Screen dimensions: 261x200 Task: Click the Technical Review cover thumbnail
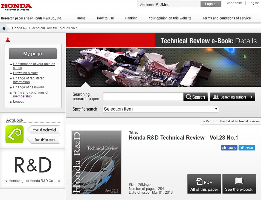coord(97,162)
